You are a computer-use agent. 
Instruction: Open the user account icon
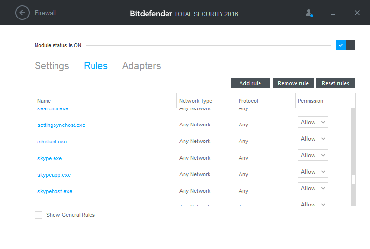coord(309,13)
